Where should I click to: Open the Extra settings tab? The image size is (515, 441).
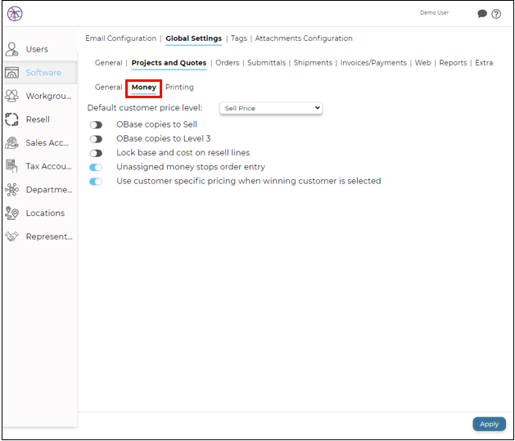pos(484,63)
